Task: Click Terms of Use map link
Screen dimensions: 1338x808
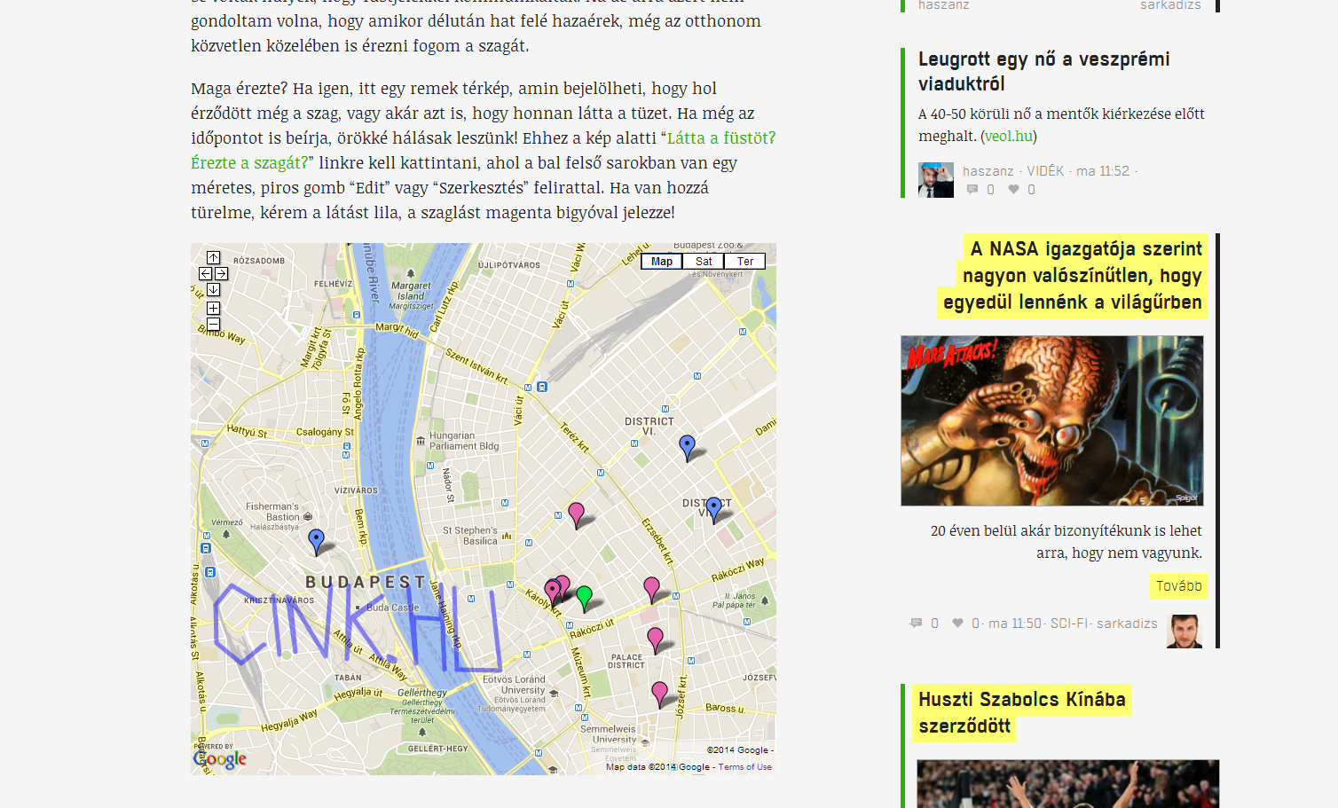Action: [745, 767]
